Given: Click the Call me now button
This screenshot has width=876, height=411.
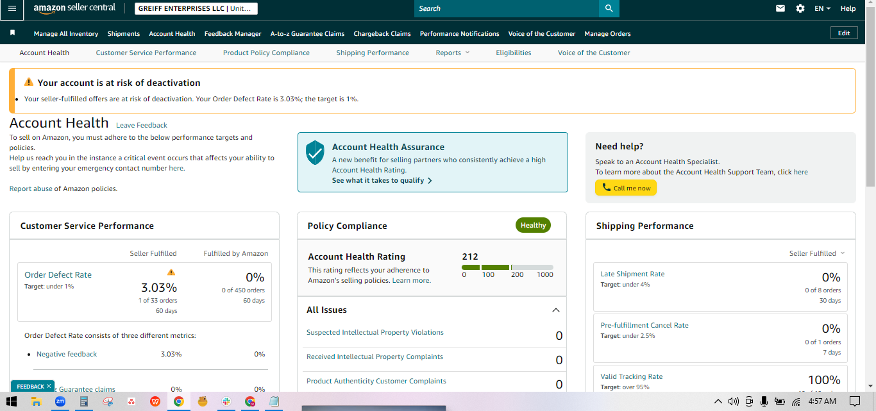Looking at the screenshot, I should 626,188.
